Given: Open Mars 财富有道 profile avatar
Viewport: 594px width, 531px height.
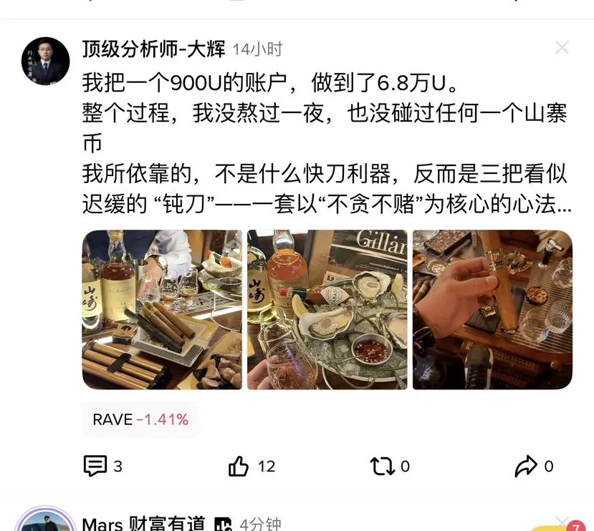Looking at the screenshot, I should tap(45, 520).
